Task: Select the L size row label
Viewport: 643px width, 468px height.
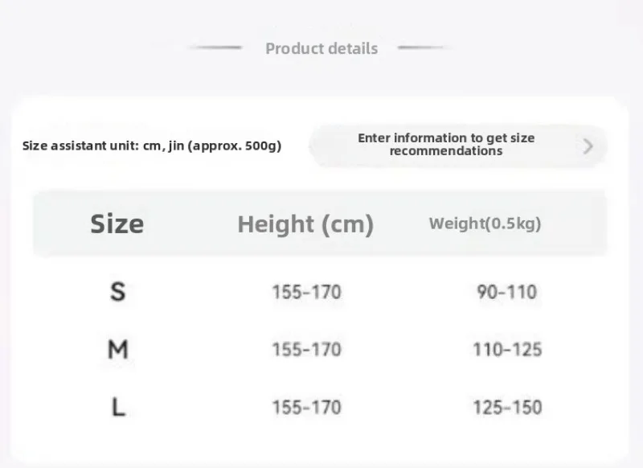Action: tap(118, 408)
